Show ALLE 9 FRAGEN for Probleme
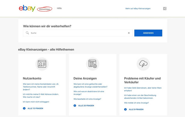The height and width of the screenshot is (117, 185). (x=136, y=109)
